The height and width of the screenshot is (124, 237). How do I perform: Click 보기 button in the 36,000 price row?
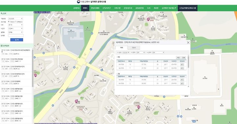click(182, 83)
